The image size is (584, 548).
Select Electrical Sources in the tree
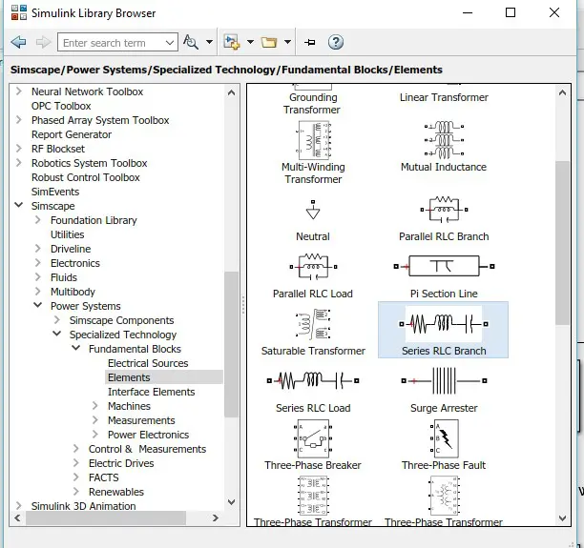click(x=148, y=363)
